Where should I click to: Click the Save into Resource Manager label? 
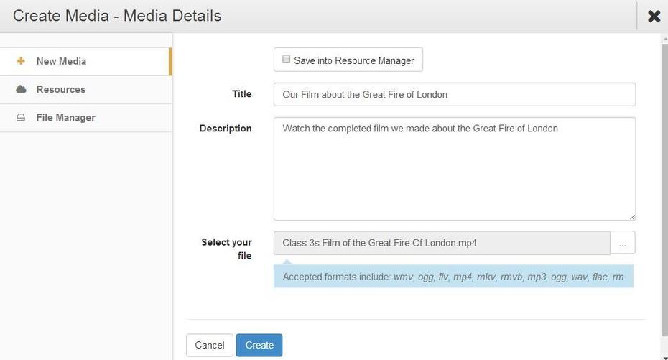(x=353, y=60)
